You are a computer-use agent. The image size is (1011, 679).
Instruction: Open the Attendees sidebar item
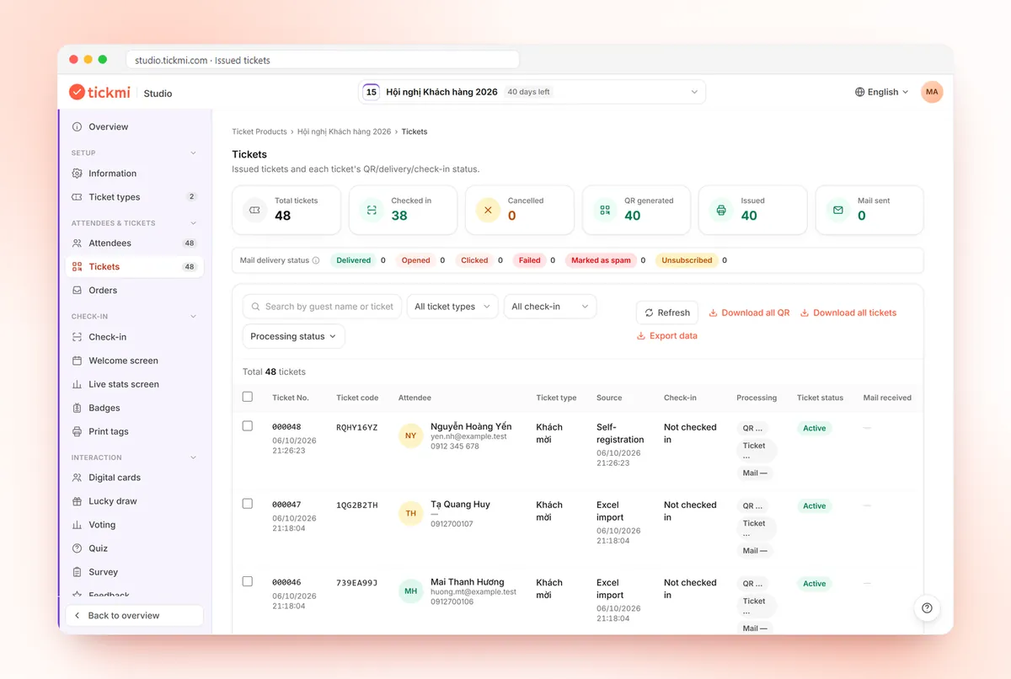coord(134,243)
